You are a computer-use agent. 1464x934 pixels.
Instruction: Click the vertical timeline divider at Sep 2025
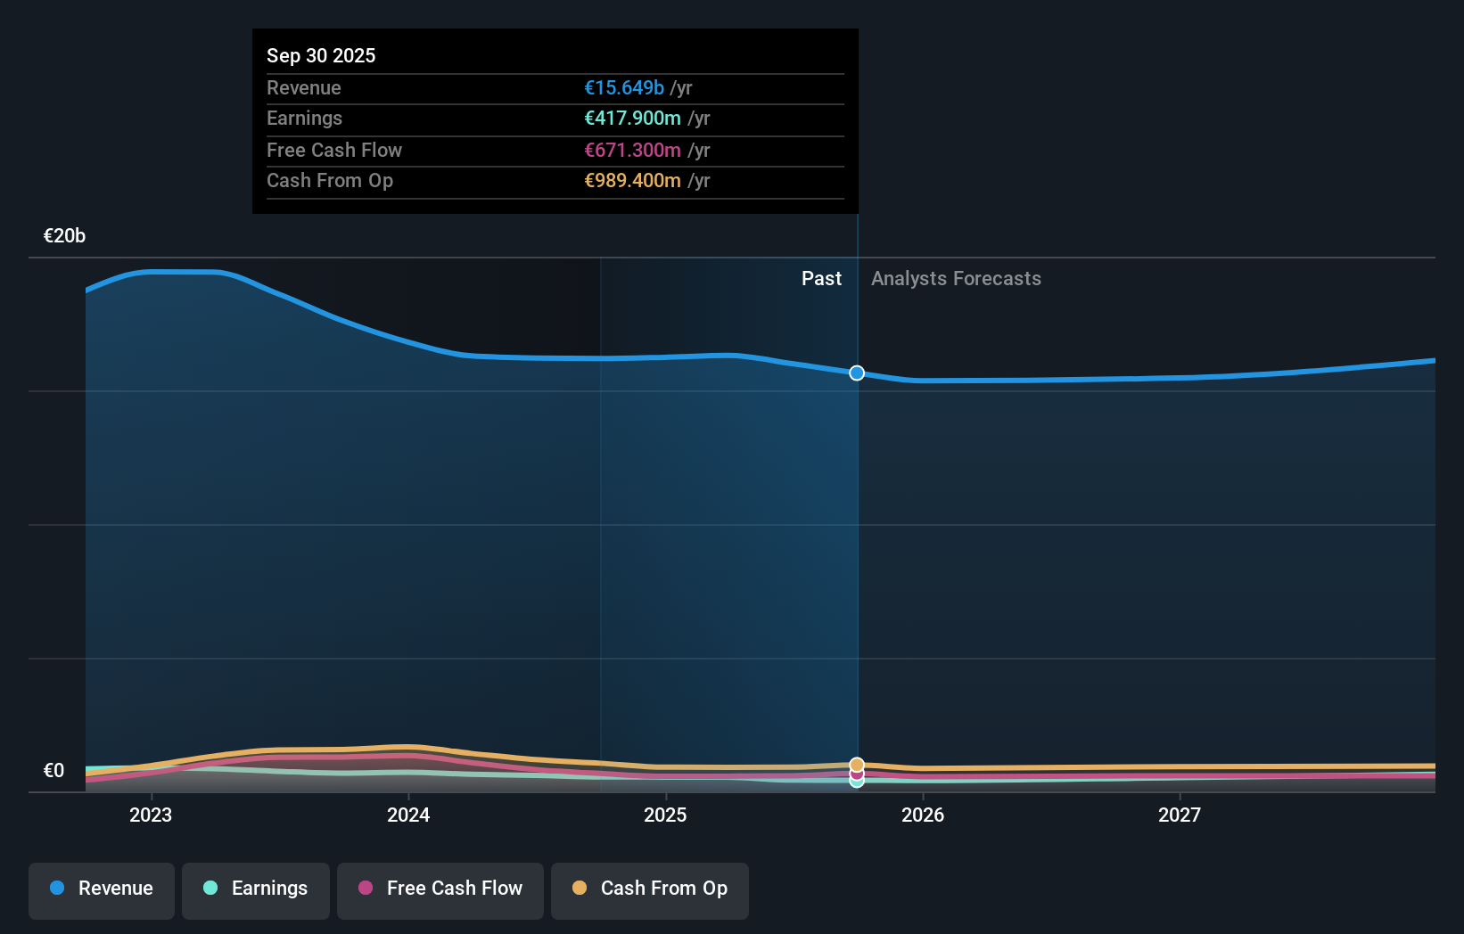[x=856, y=499]
